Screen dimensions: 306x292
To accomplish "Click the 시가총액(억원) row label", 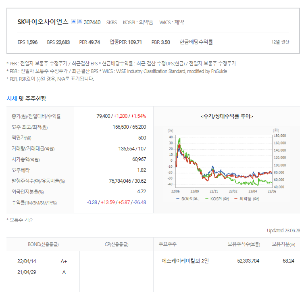I will tap(25, 160).
